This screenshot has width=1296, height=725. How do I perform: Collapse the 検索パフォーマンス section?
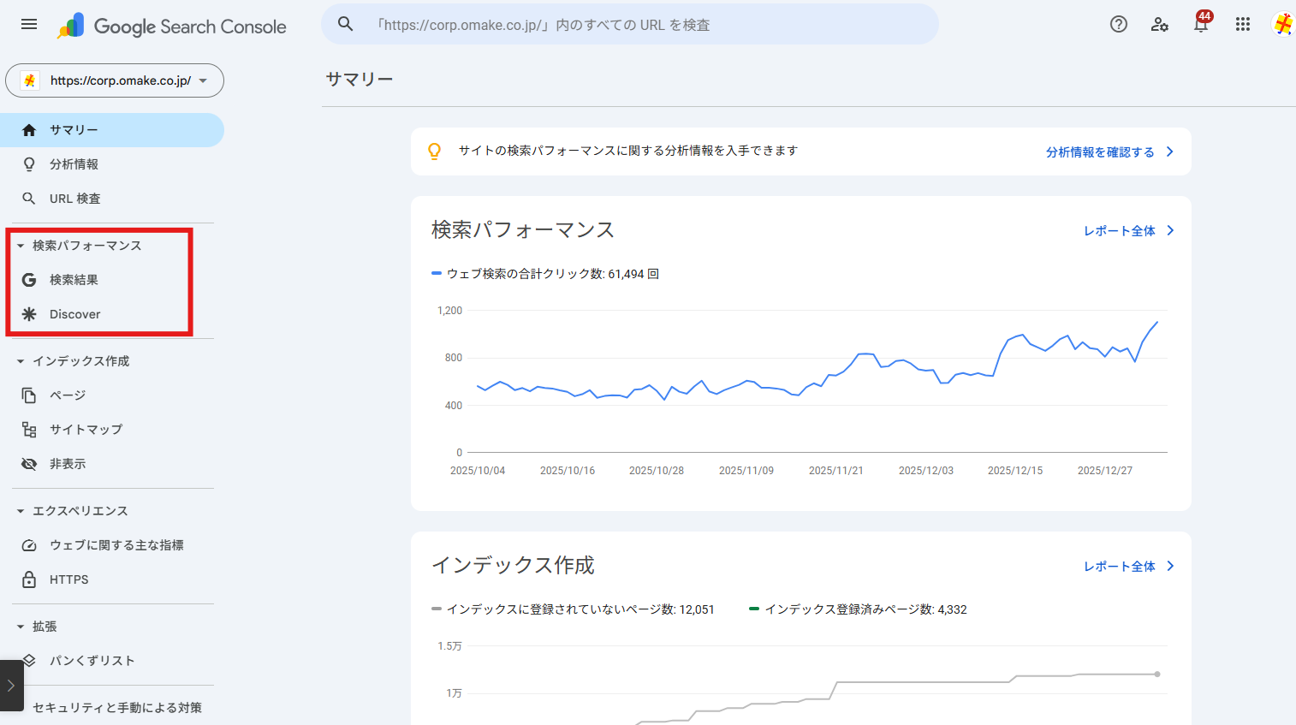click(21, 246)
